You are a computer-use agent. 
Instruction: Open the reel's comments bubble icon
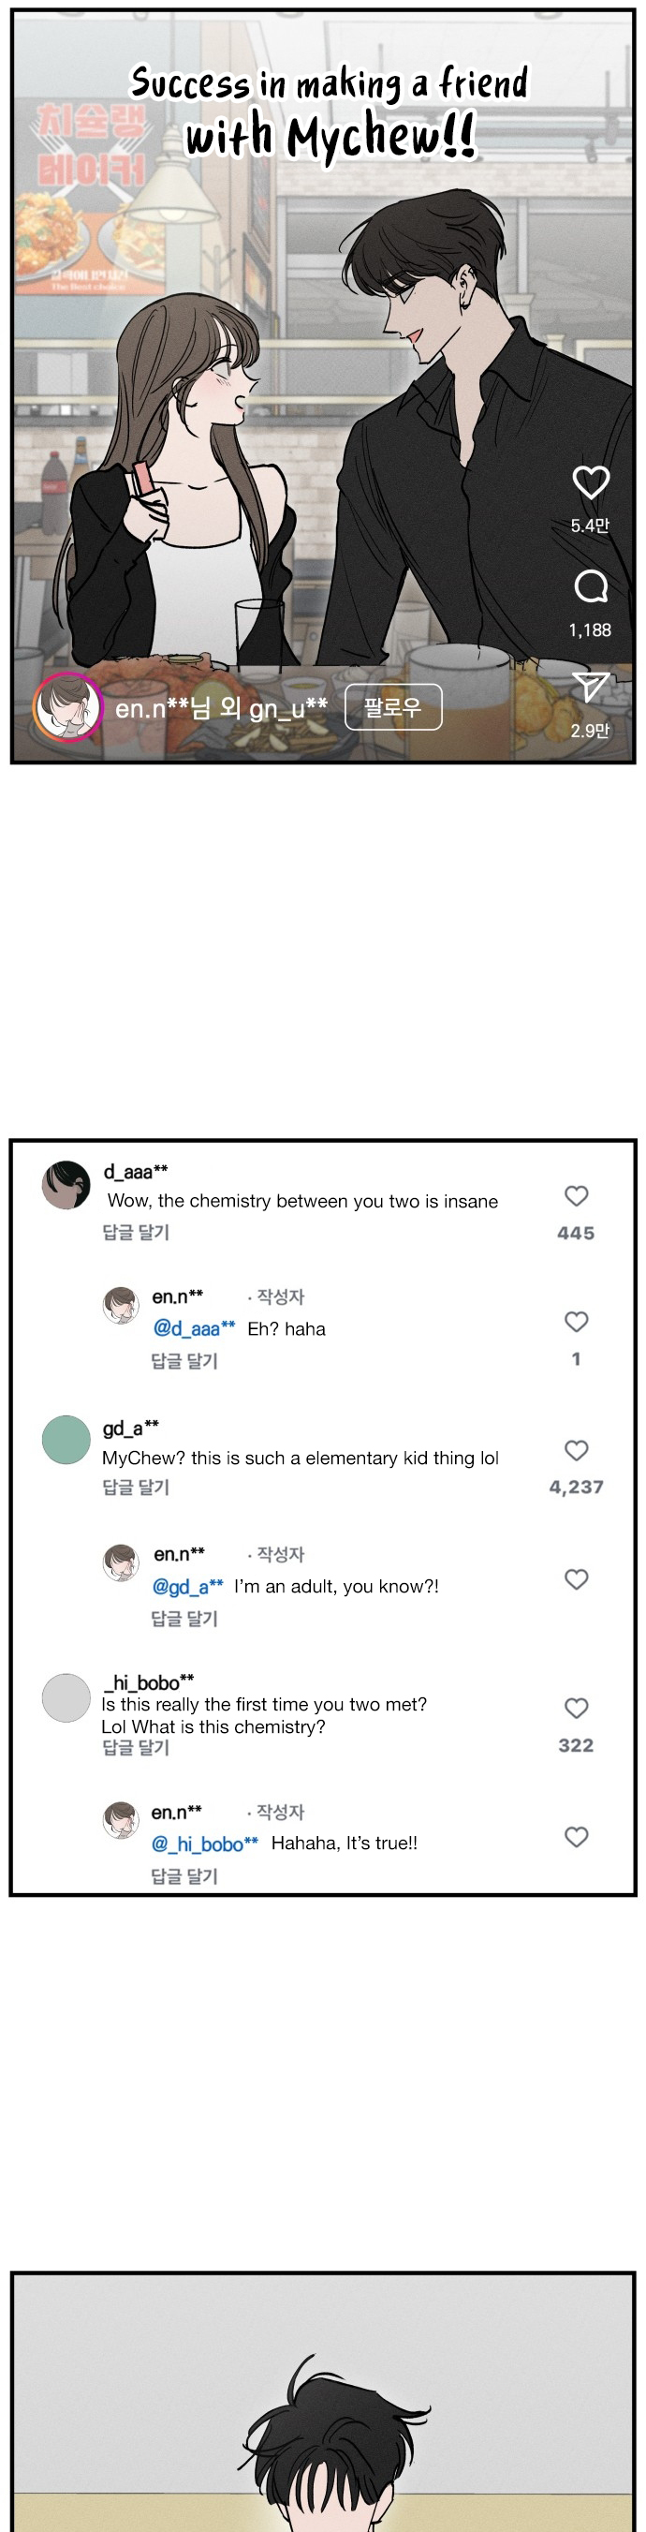pos(590,586)
